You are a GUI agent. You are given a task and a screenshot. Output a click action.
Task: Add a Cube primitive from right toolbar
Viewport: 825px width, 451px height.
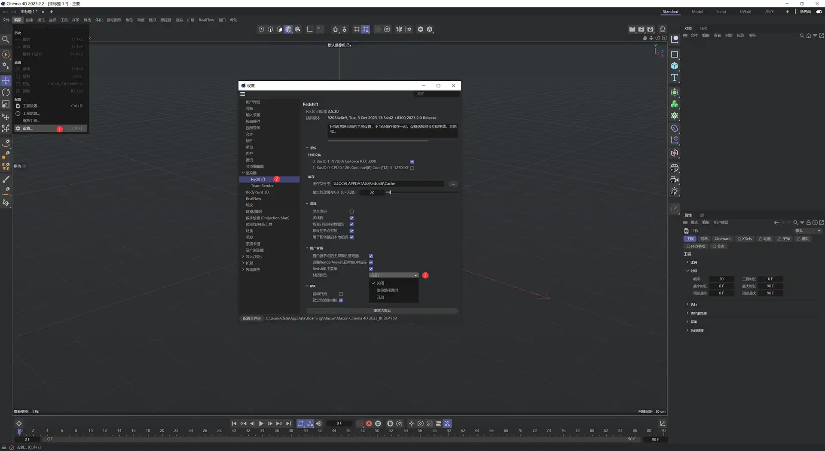(675, 66)
